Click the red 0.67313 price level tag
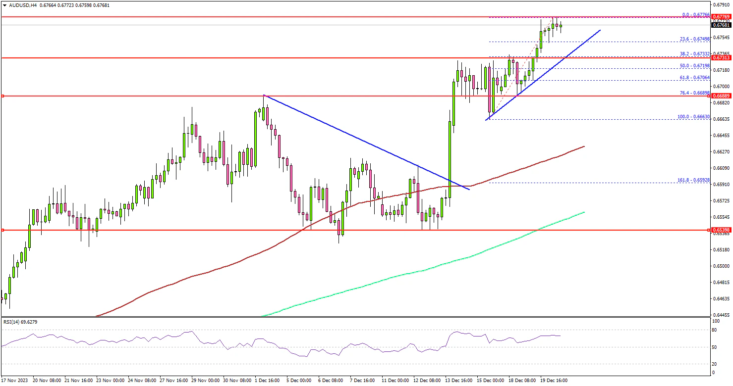Image resolution: width=733 pixels, height=386 pixels. (721, 58)
